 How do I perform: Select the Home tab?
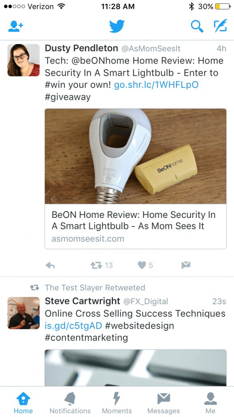point(23,403)
